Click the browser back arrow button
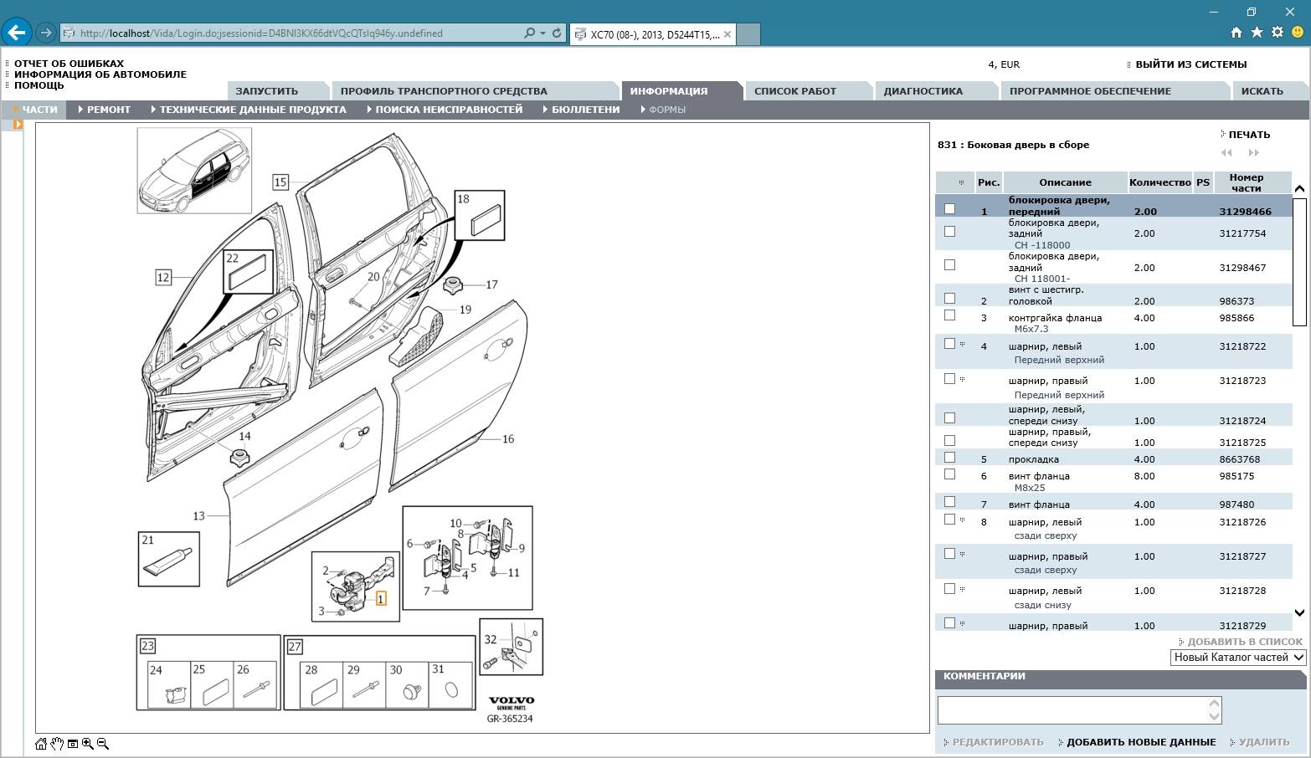 (17, 33)
